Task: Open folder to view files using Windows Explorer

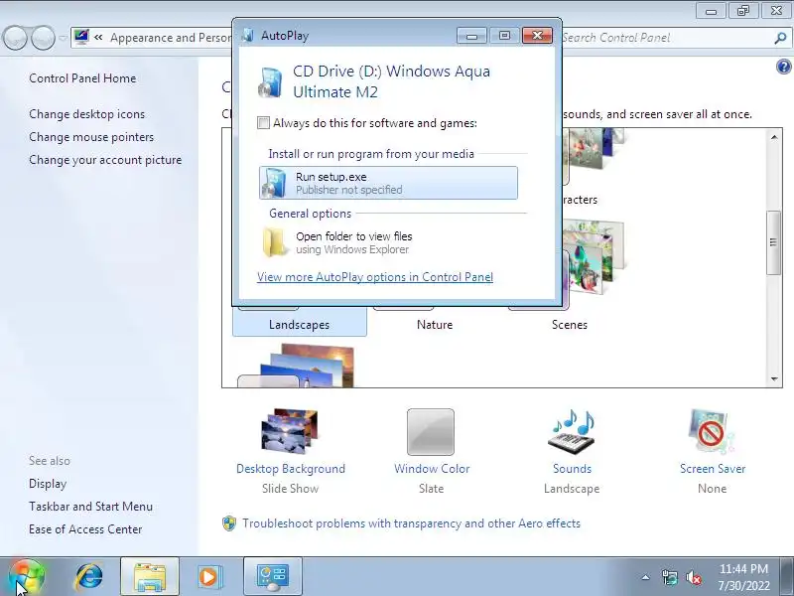Action: tap(388, 242)
